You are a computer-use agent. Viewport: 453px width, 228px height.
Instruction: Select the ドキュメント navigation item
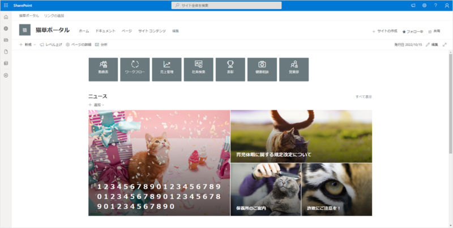tap(105, 31)
